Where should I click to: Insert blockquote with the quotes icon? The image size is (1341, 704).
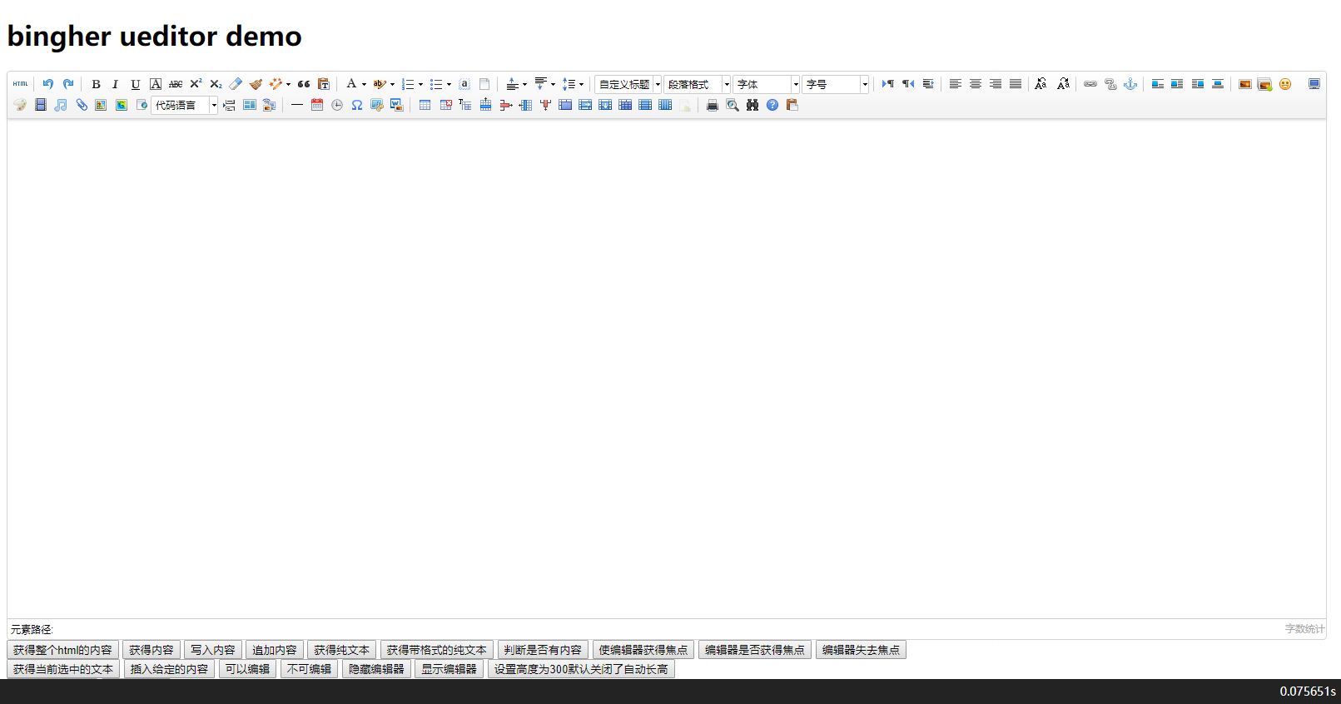click(304, 84)
